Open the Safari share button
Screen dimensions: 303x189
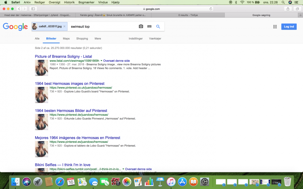(x=288, y=9)
